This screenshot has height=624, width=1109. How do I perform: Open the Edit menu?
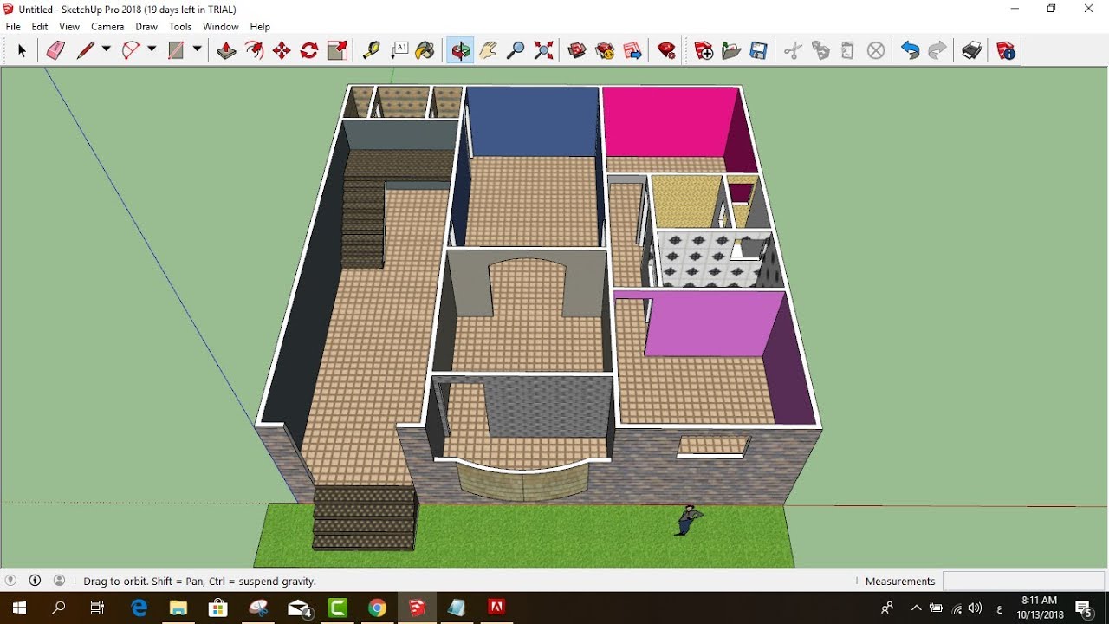point(40,27)
